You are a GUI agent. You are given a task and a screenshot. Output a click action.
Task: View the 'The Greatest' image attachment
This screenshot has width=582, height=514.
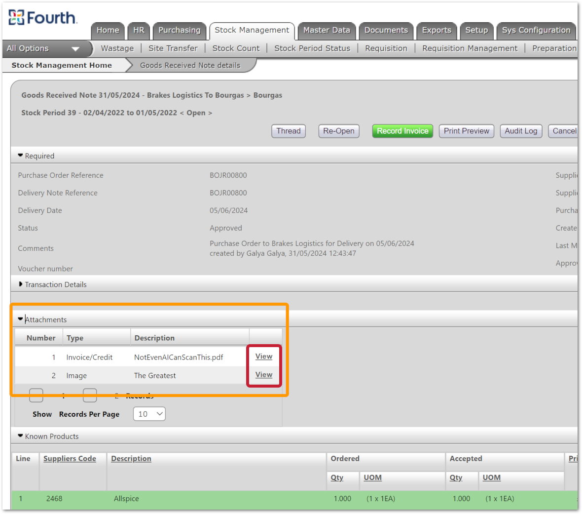264,375
